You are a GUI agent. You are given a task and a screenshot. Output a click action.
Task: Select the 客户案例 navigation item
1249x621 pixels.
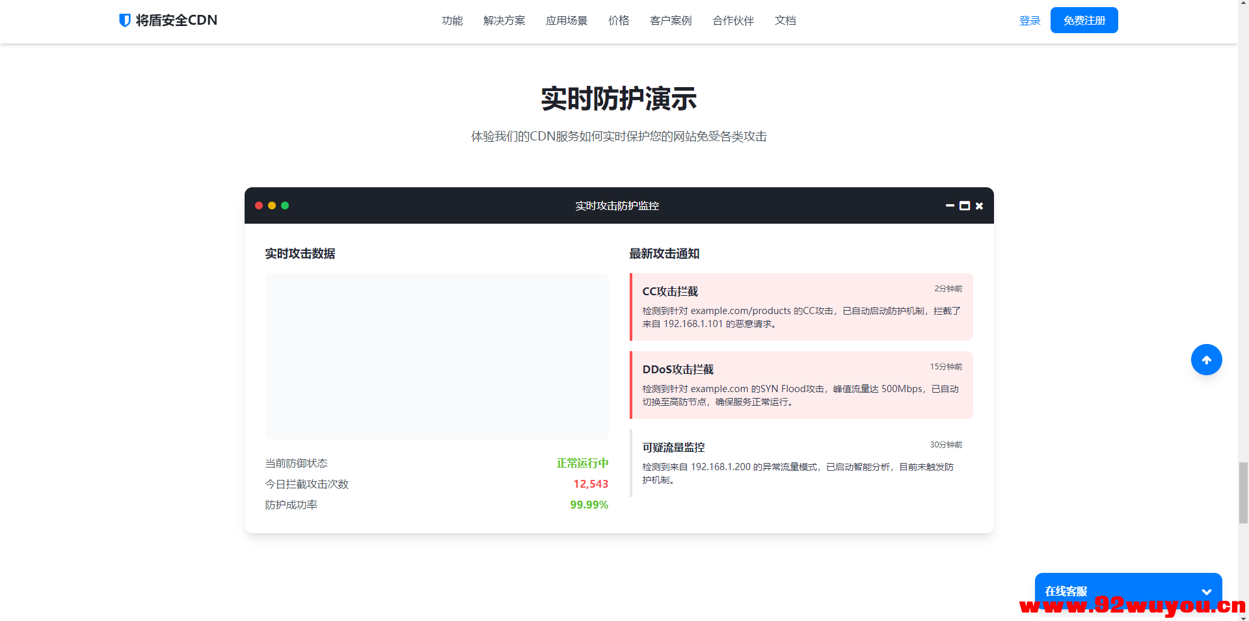pos(670,20)
